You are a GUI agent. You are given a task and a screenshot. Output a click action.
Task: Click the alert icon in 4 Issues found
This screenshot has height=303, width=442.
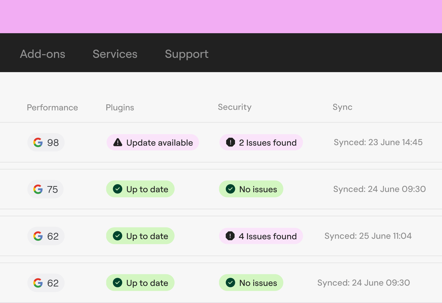pyautogui.click(x=230, y=236)
